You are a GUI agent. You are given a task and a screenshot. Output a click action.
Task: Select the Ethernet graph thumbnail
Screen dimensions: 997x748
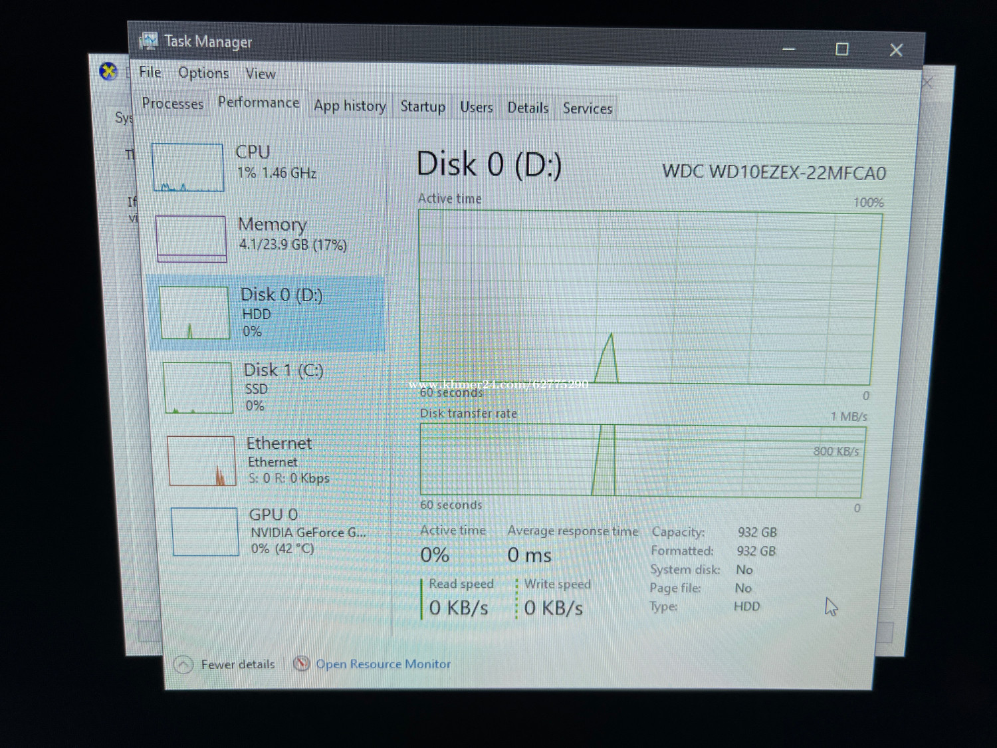202,461
